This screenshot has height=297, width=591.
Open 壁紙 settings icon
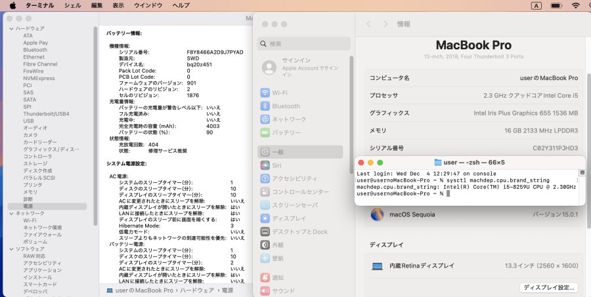265,258
